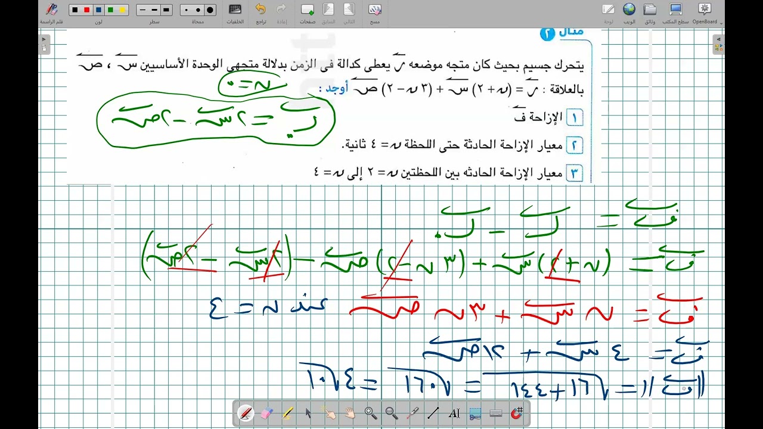Undo last stroke with تراجع
763x429 pixels.
pyautogui.click(x=260, y=13)
